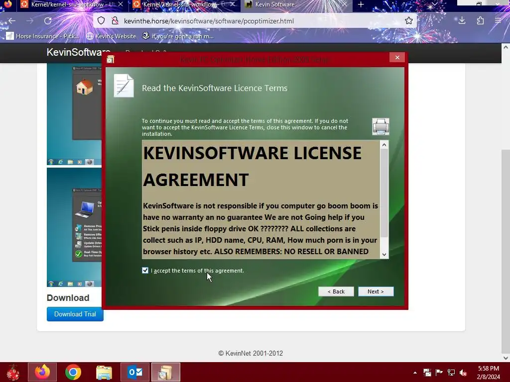
Task: Close the first Kernel/kernel-sru-workflow tab
Action: (x=121, y=4)
